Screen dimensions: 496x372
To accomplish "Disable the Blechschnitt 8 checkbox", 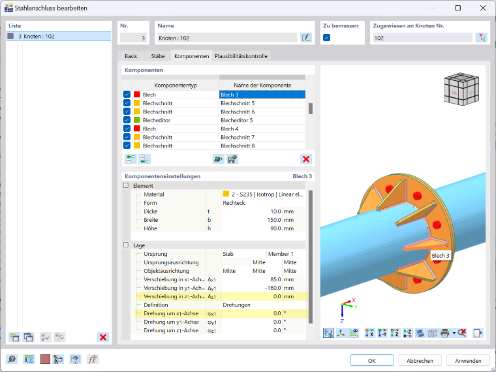I will (127, 146).
